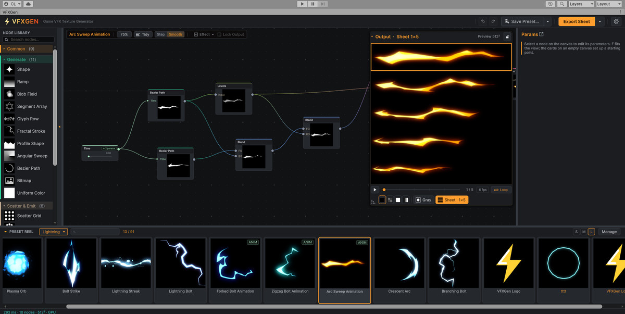The height and width of the screenshot is (314, 625).
Task: Open the Lightning preset category dropdown
Action: pos(54,232)
